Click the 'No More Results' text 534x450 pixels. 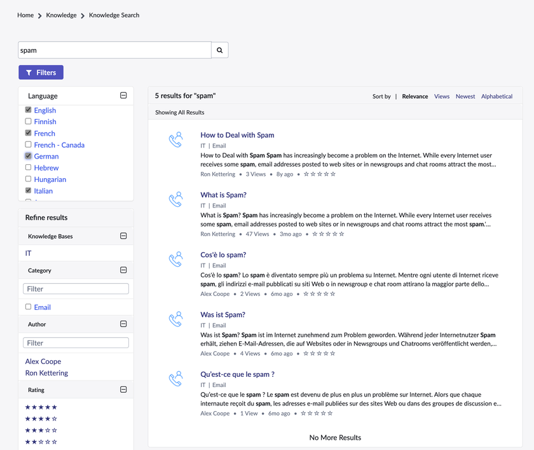click(x=335, y=438)
